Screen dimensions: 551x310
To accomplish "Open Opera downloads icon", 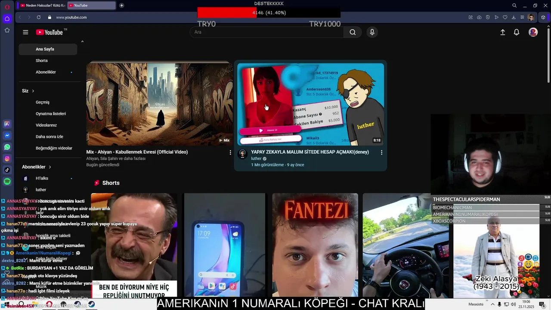I will click(514, 17).
